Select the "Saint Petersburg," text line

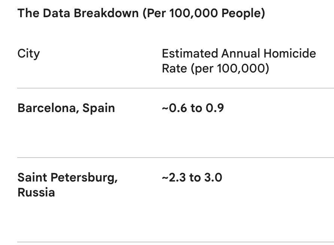pyautogui.click(x=67, y=178)
